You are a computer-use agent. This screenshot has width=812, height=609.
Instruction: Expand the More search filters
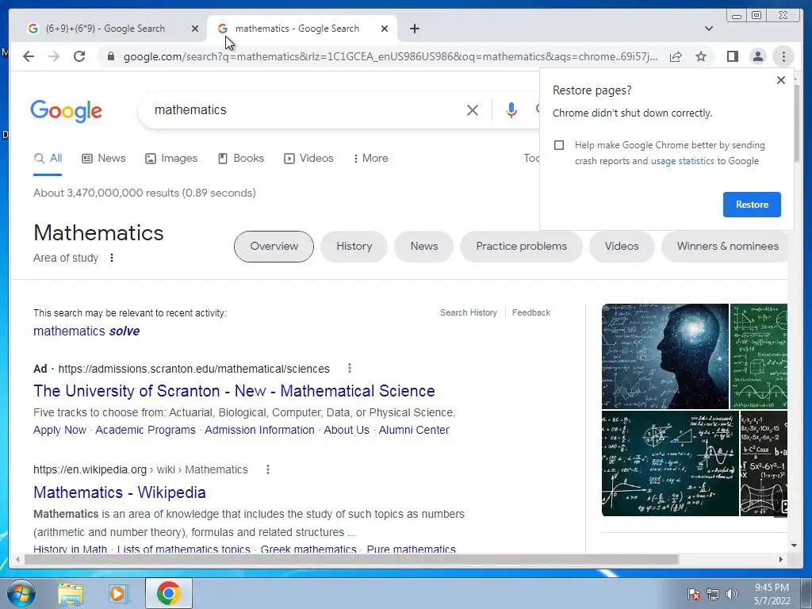click(x=371, y=158)
